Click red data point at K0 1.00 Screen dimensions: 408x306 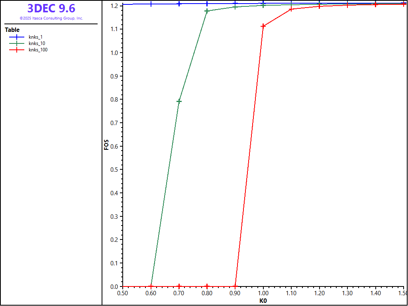coord(263,26)
